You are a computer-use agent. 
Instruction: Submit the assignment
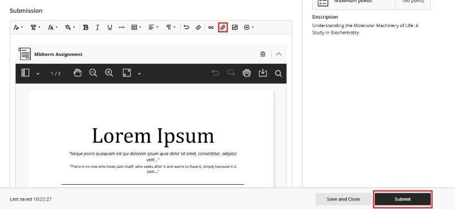(x=403, y=199)
